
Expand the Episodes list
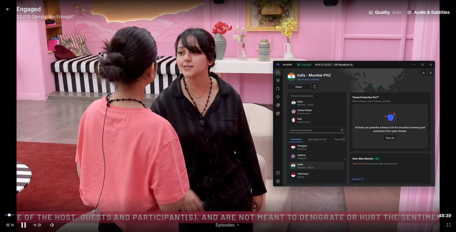click(x=227, y=225)
